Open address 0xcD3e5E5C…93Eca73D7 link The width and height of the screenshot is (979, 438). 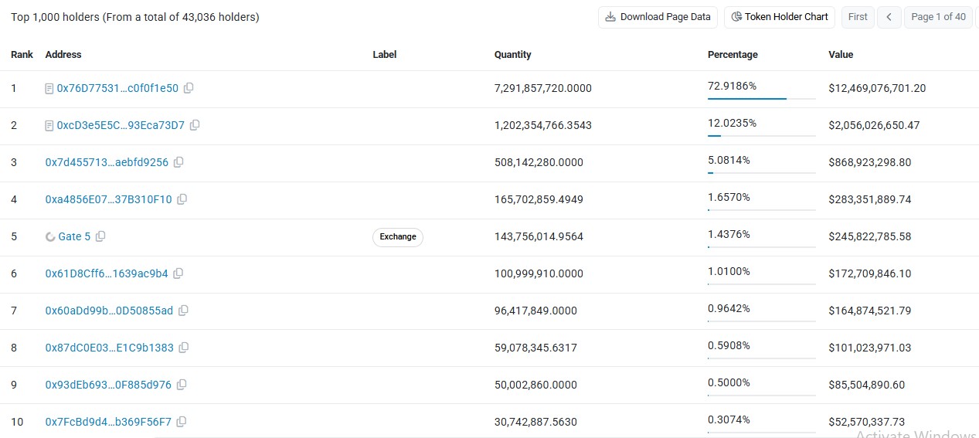[121, 125]
